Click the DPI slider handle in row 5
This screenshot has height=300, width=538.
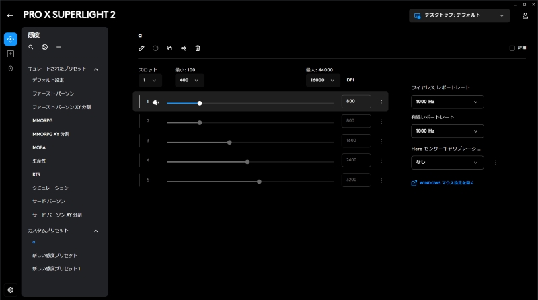coord(260,182)
